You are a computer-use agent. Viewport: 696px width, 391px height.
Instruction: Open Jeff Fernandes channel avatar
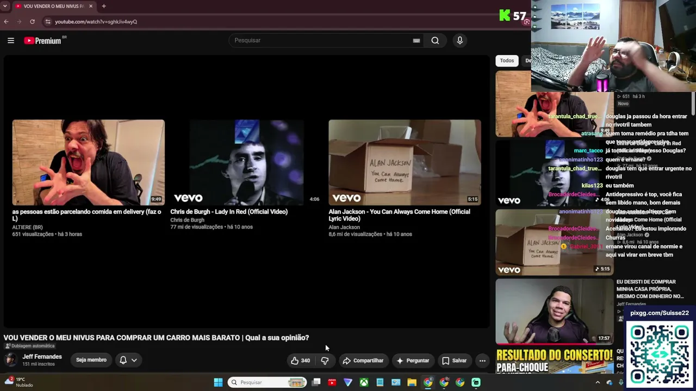[x=10, y=360]
